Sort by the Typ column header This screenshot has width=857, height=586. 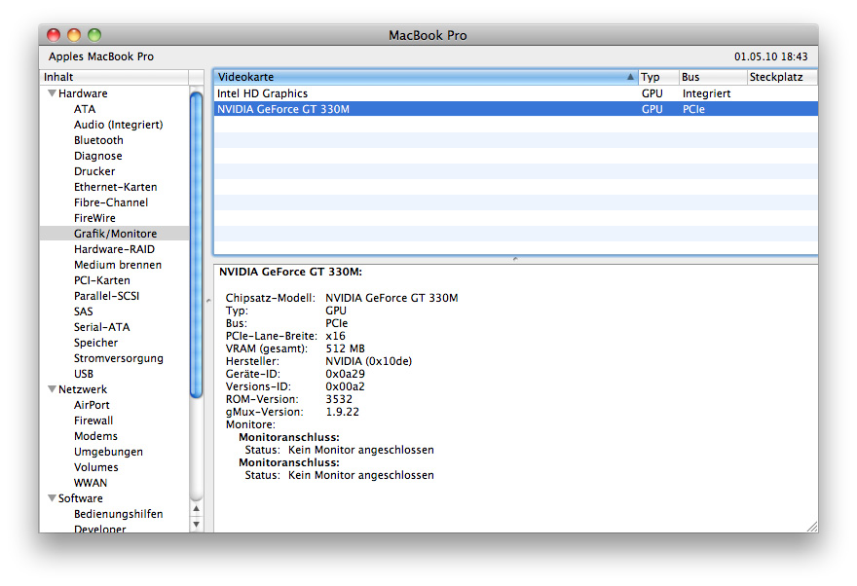(658, 77)
